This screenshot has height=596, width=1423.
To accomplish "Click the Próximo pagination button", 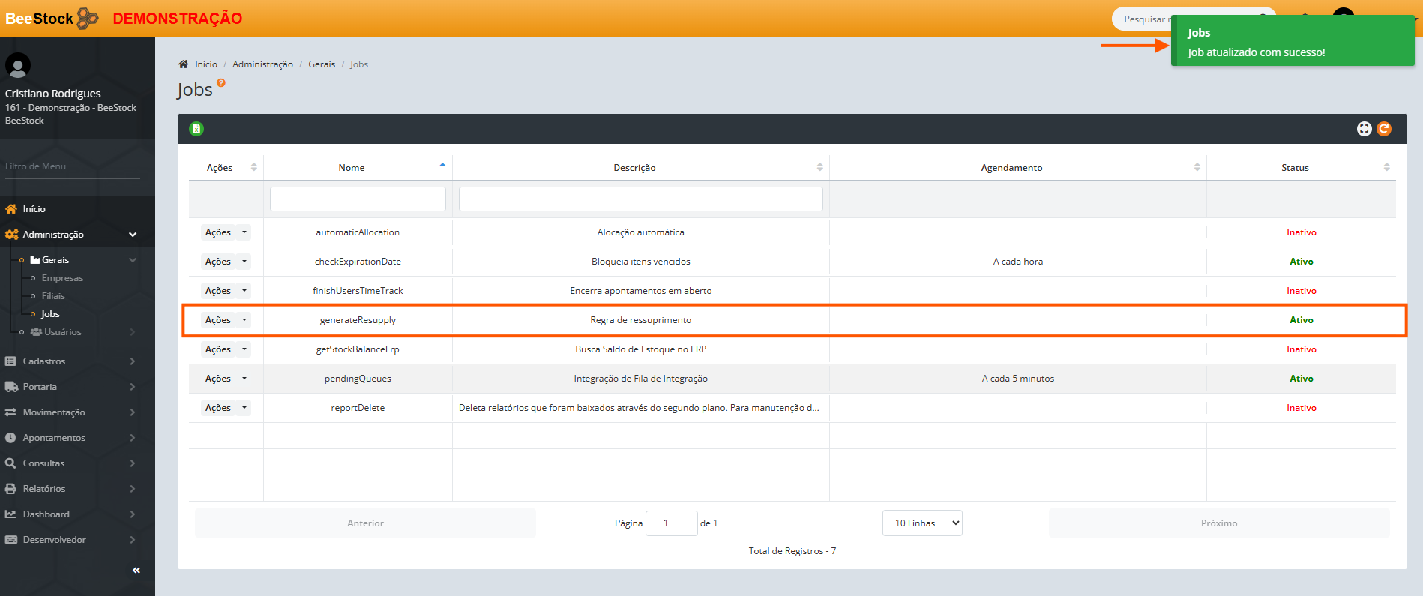I will pyautogui.click(x=1218, y=523).
